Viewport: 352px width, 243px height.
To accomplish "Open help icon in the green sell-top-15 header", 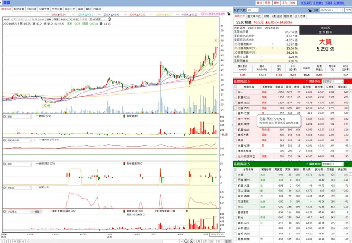I will tap(307, 164).
